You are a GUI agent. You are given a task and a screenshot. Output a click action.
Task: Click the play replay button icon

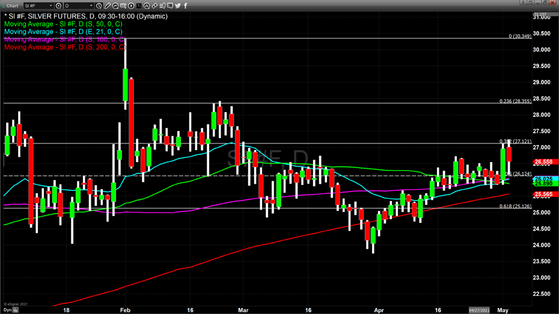tap(131, 5)
